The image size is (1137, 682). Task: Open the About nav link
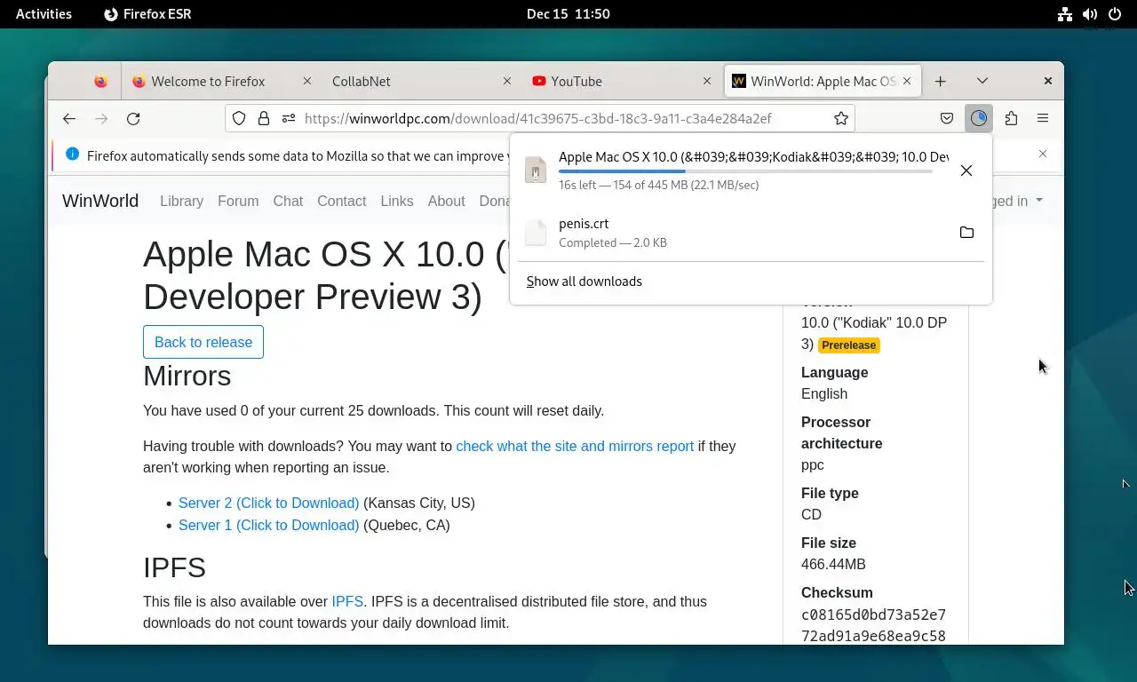[446, 201]
